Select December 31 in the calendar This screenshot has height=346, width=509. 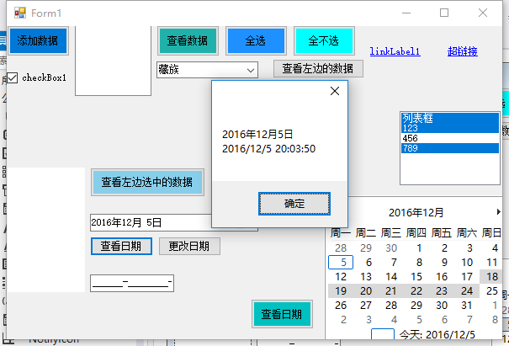pyautogui.click(x=467, y=306)
